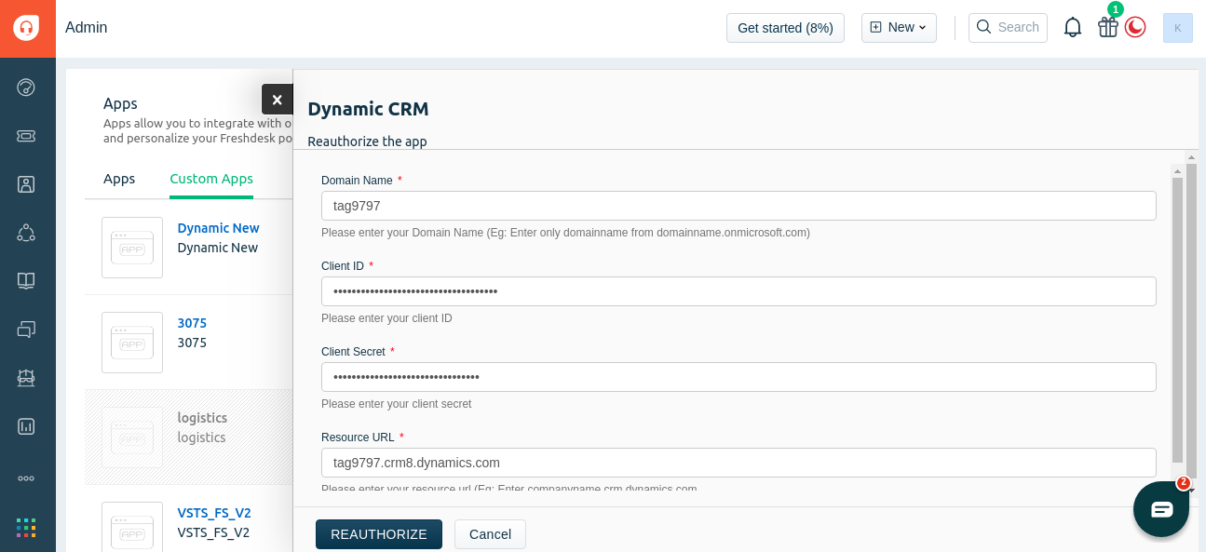Select the logistics app entry

pyautogui.click(x=188, y=437)
